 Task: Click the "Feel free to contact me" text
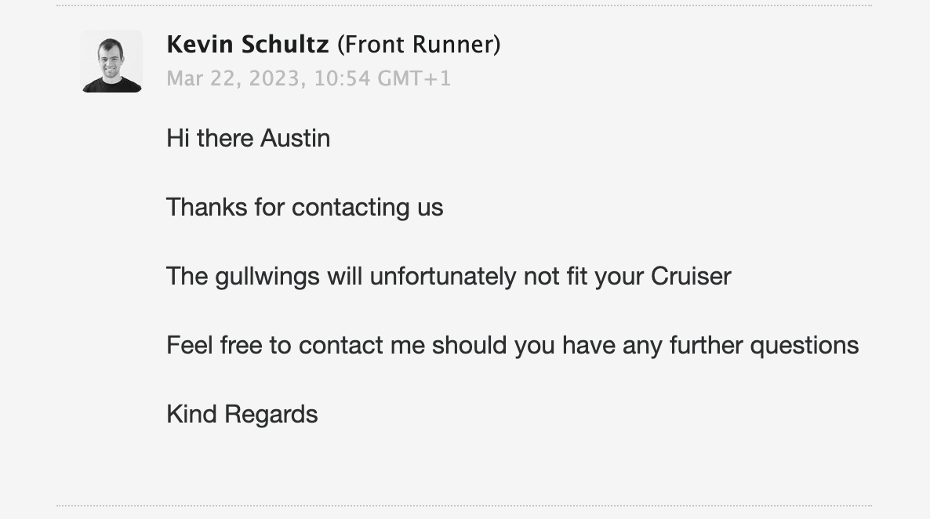click(x=296, y=345)
